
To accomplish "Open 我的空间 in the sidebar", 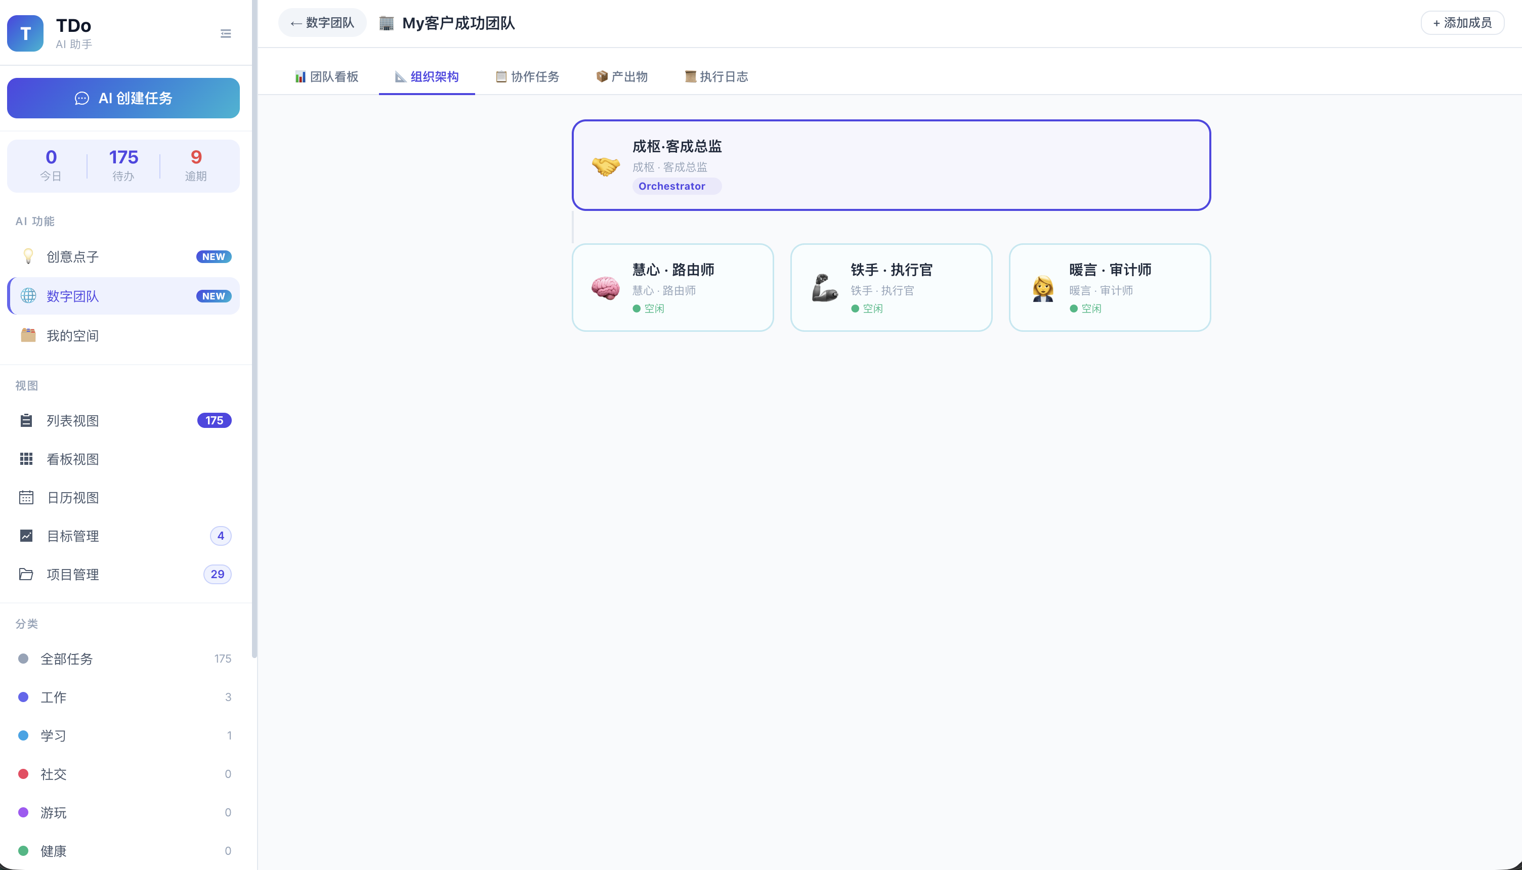I will (123, 335).
